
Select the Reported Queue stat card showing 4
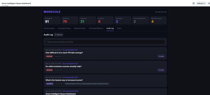coord(158,20)
